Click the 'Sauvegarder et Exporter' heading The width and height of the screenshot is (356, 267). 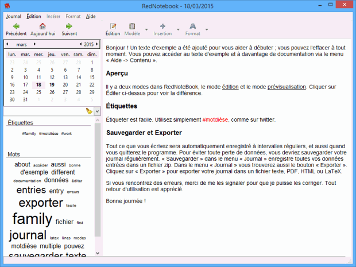tap(144, 133)
